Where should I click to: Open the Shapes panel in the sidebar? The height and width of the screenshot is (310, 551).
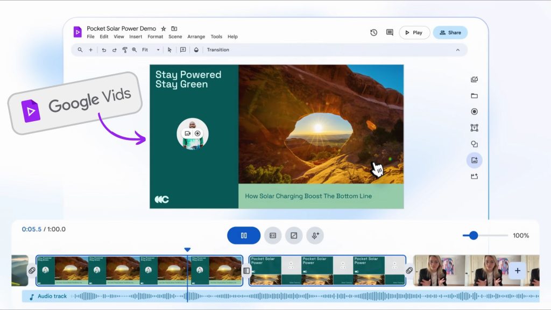pyautogui.click(x=474, y=144)
